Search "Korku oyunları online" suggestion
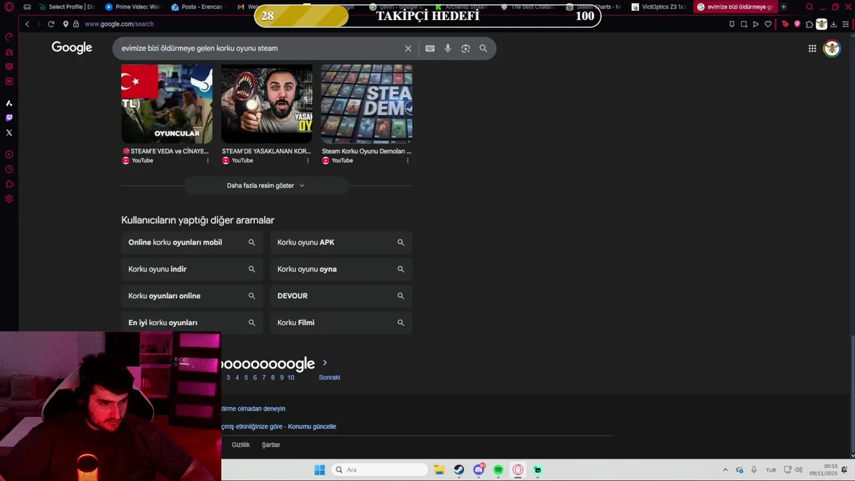This screenshot has width=855, height=481. pos(192,296)
